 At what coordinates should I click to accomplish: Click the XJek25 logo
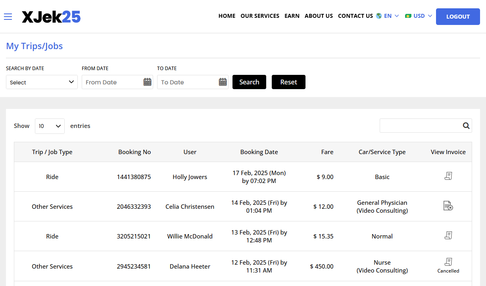coord(51,17)
